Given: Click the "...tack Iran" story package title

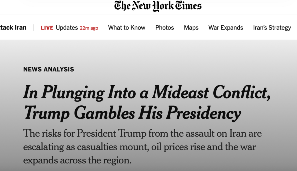Looking at the screenshot, I should [13, 28].
